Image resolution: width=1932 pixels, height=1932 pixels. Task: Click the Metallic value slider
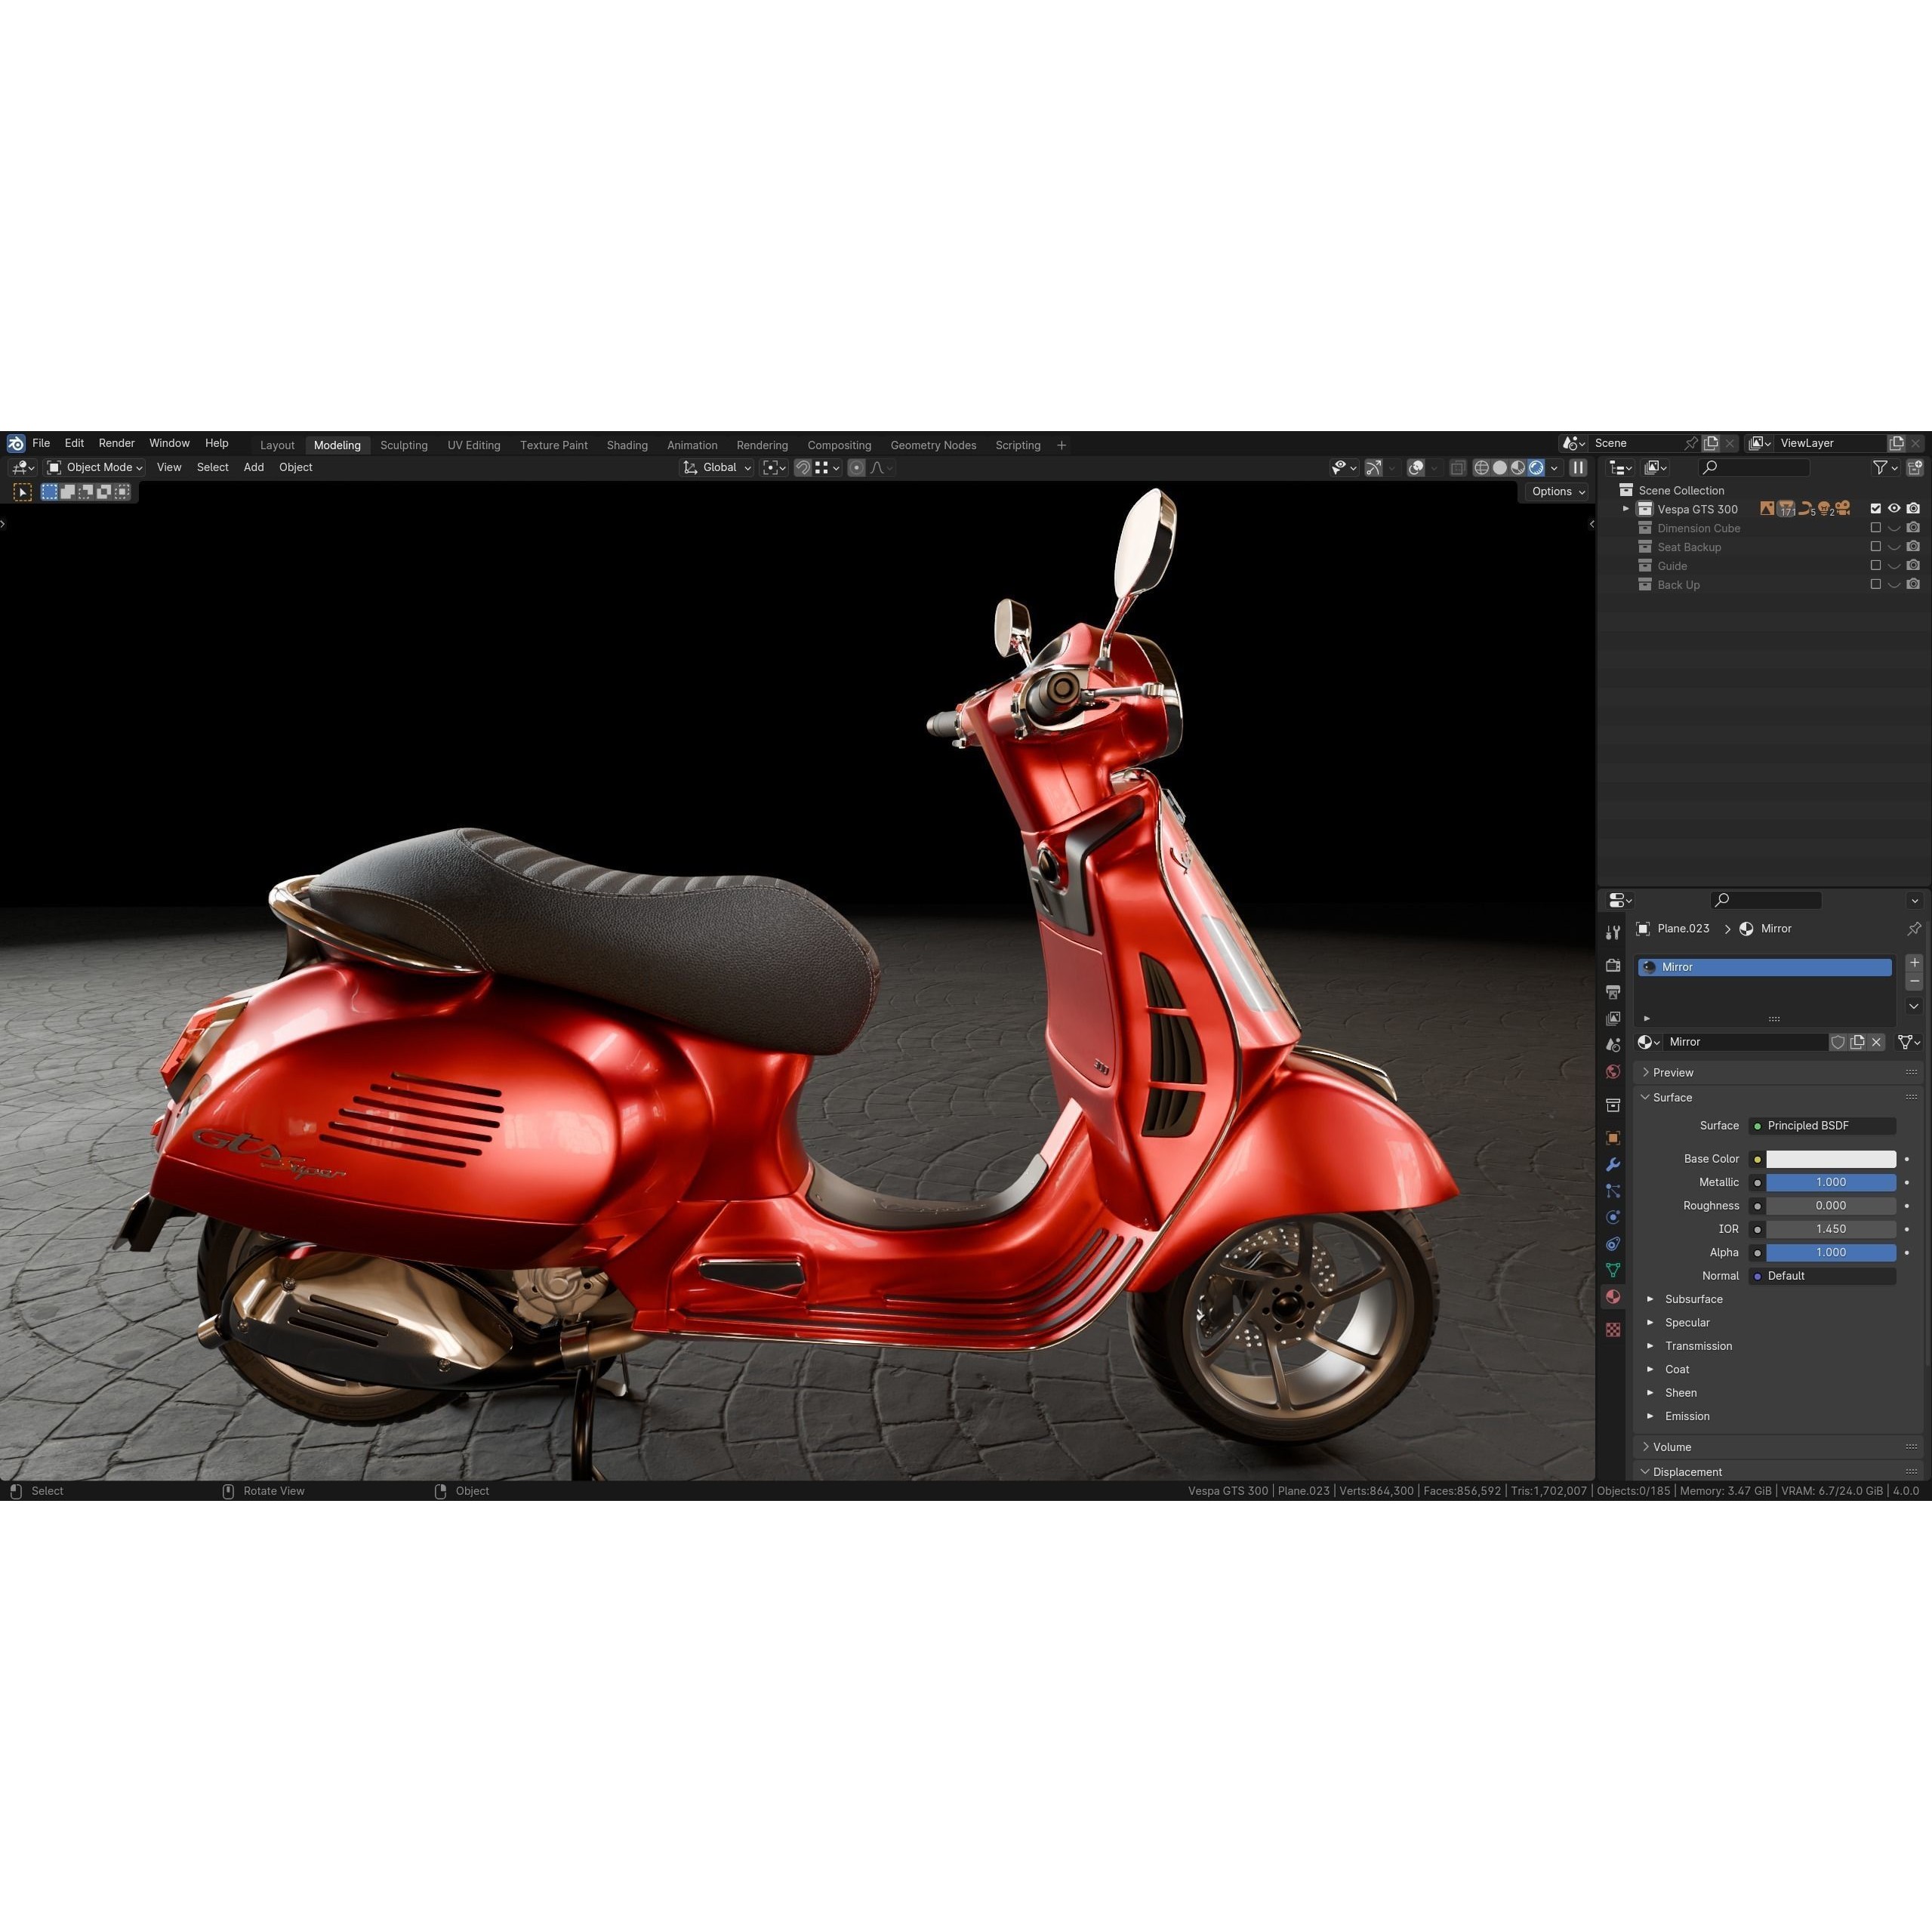click(x=1831, y=1182)
